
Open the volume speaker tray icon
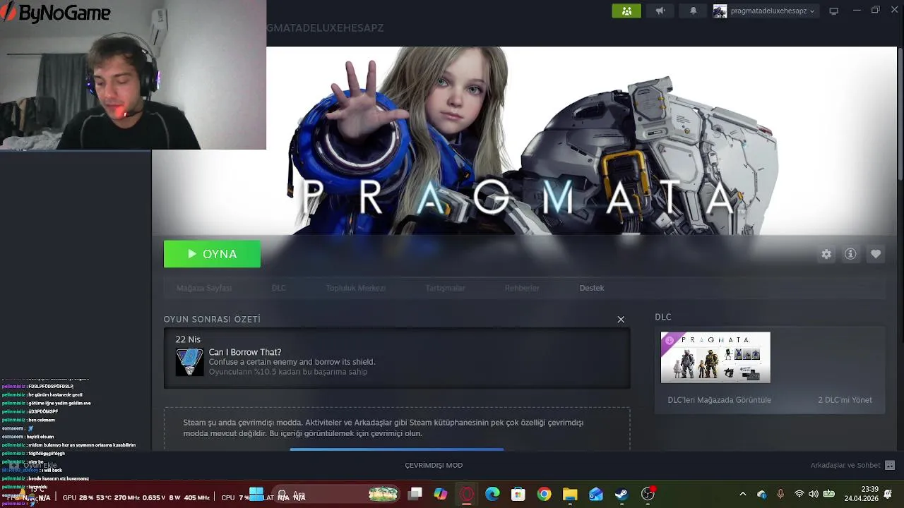(x=814, y=495)
